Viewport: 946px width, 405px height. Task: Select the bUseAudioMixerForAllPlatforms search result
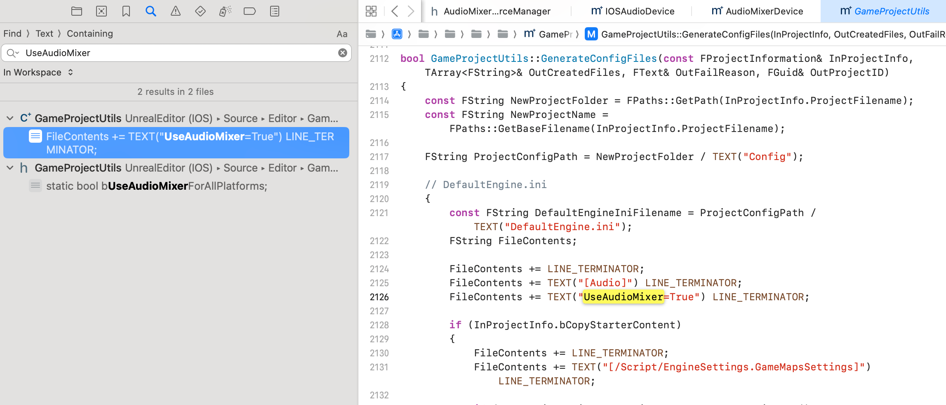tap(157, 186)
